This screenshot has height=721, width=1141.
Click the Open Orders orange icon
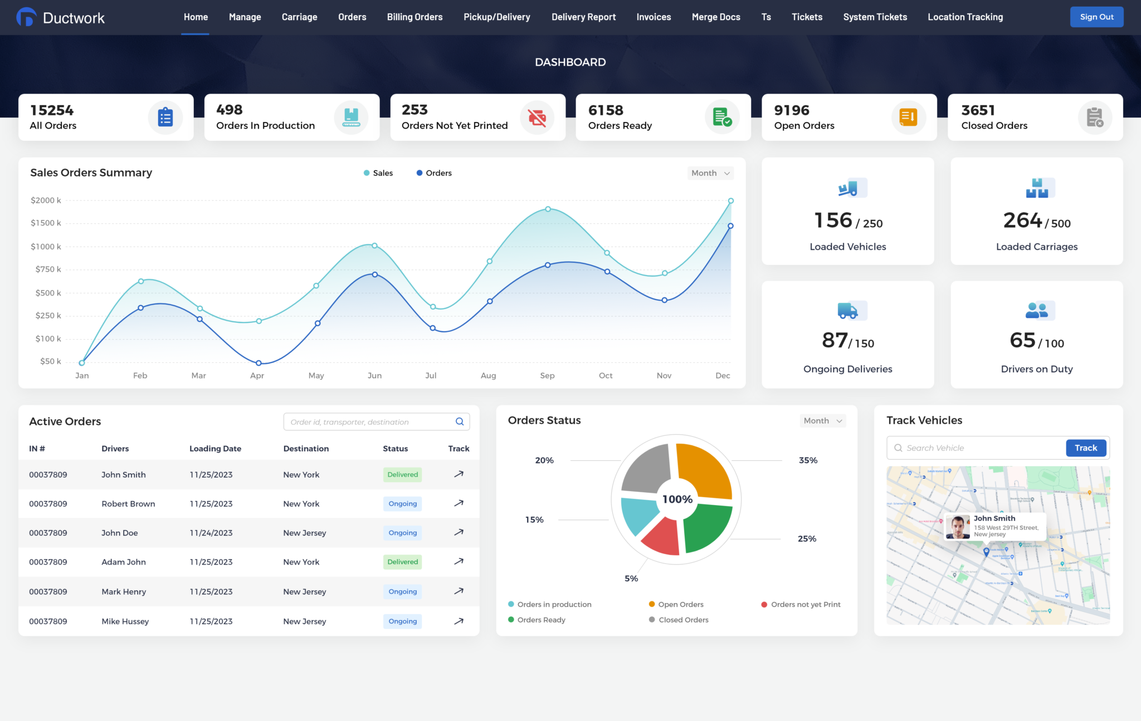[908, 117]
